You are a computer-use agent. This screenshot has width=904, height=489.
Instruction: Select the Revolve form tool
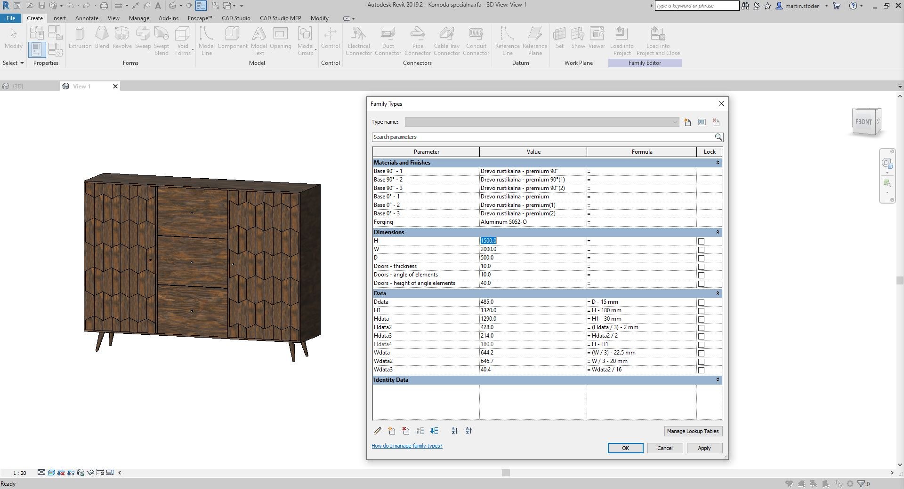pos(122,38)
